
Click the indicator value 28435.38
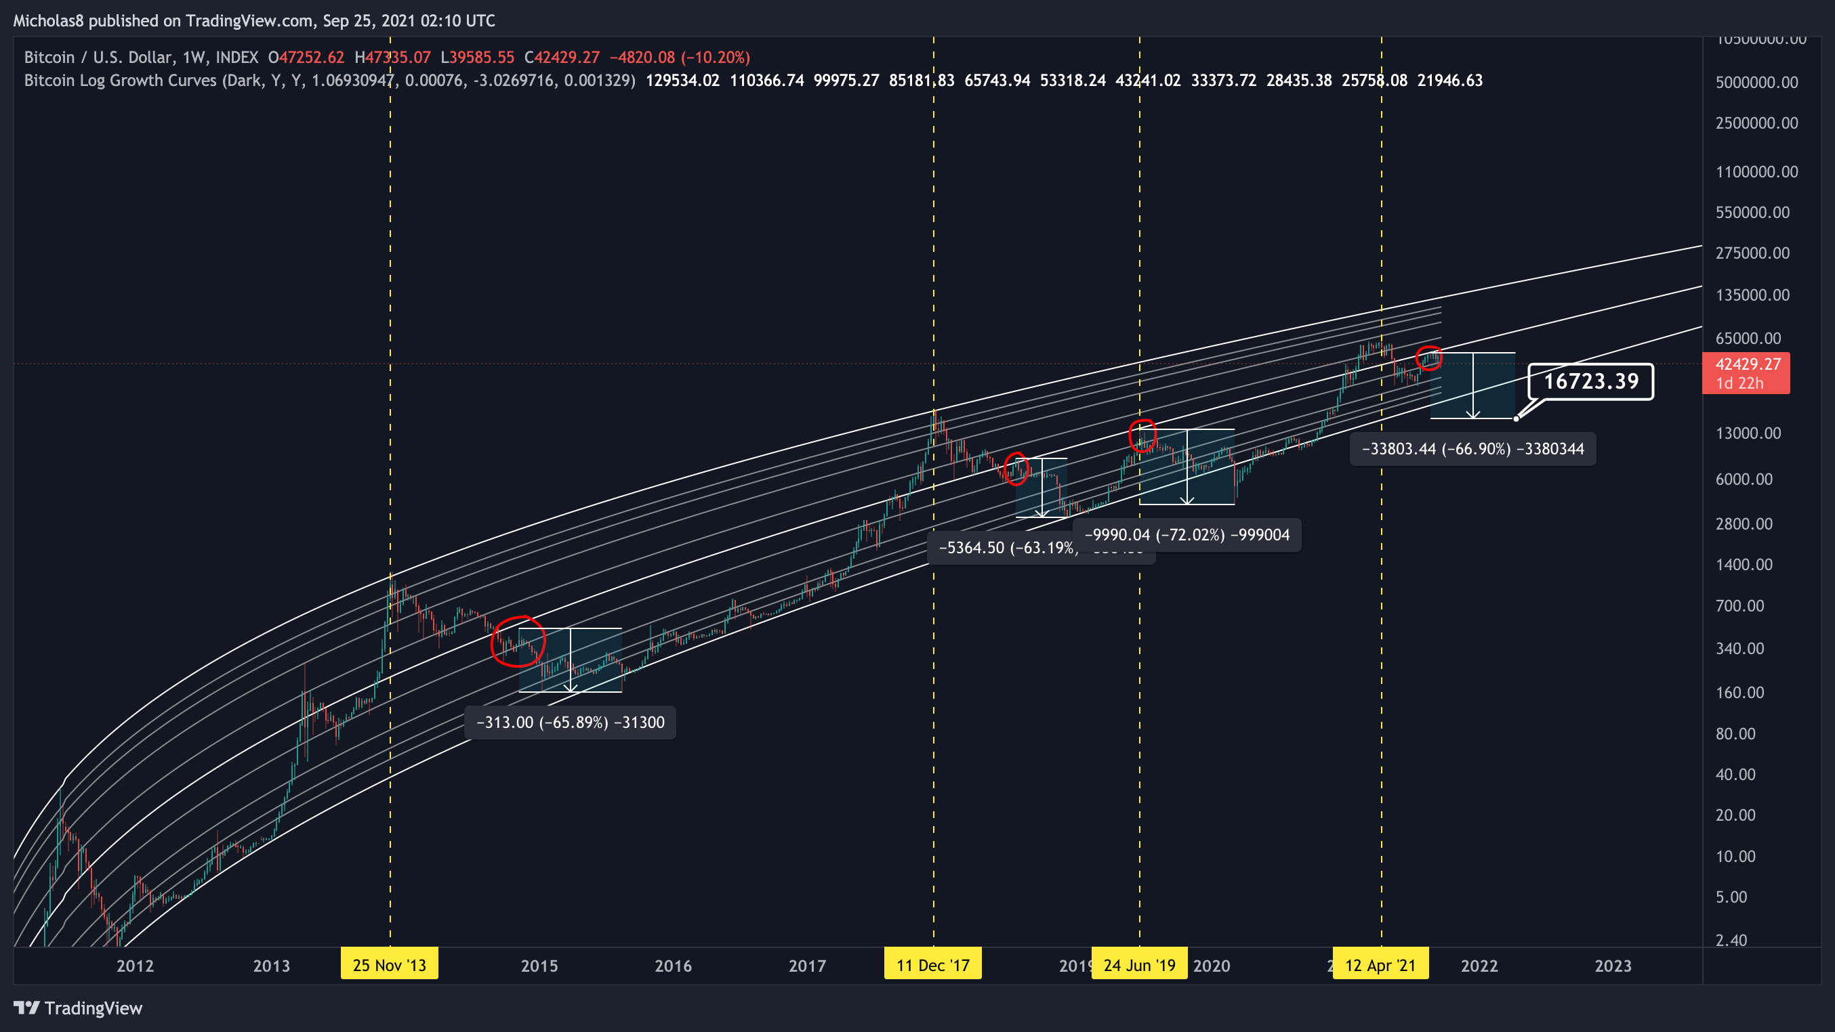(1299, 81)
